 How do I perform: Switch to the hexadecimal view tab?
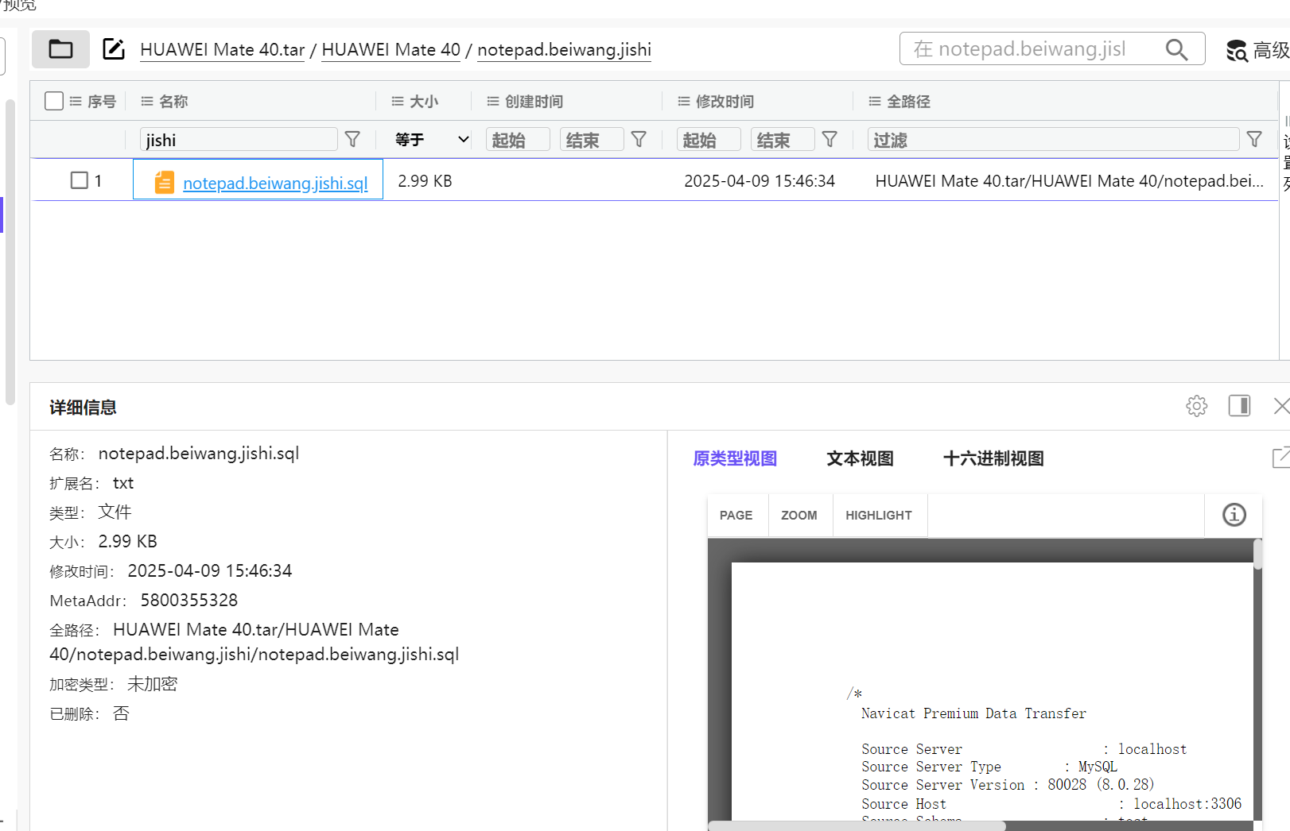click(993, 458)
